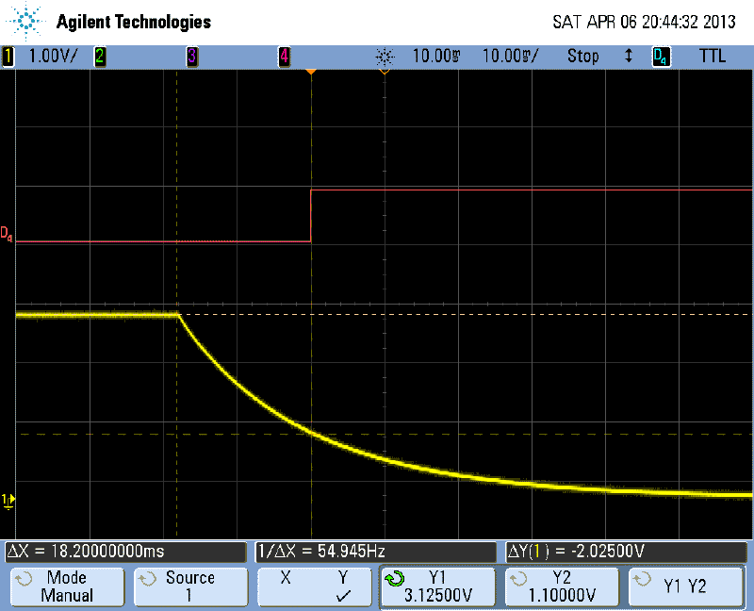The width and height of the screenshot is (754, 611).
Task: Click rotary knob icon on Mode softkey
Action: (24, 579)
